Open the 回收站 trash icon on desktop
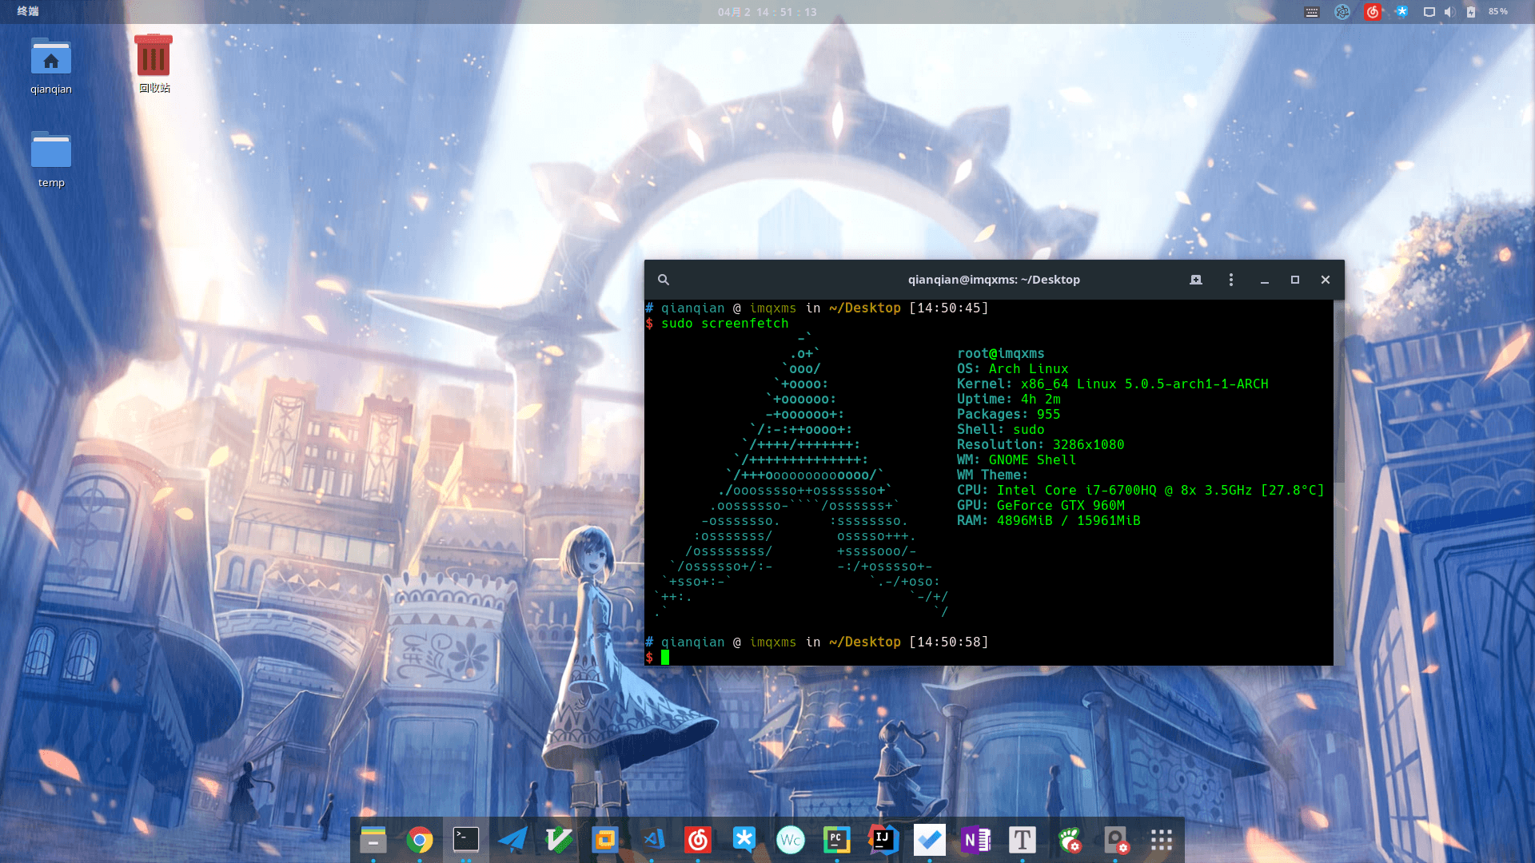 tap(153, 64)
